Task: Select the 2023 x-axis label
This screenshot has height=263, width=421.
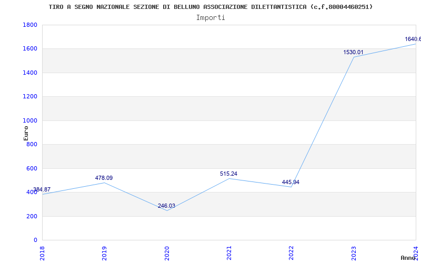Action: 354,252
